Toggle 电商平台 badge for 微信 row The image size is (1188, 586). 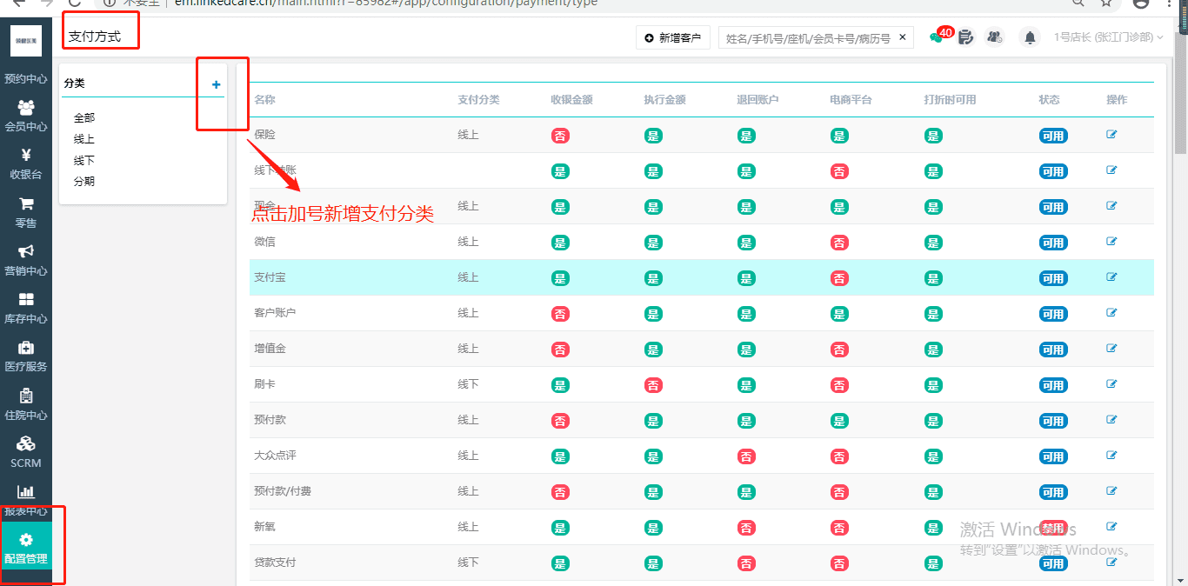pyautogui.click(x=839, y=243)
